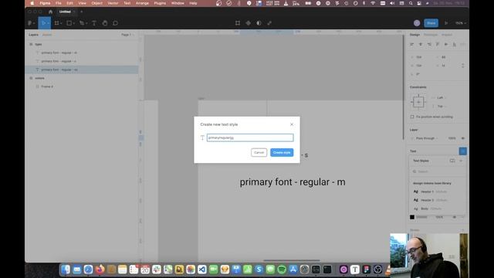The width and height of the screenshot is (494, 278).
Task: Open the team library book icon in Text Styles
Action: tap(452, 161)
